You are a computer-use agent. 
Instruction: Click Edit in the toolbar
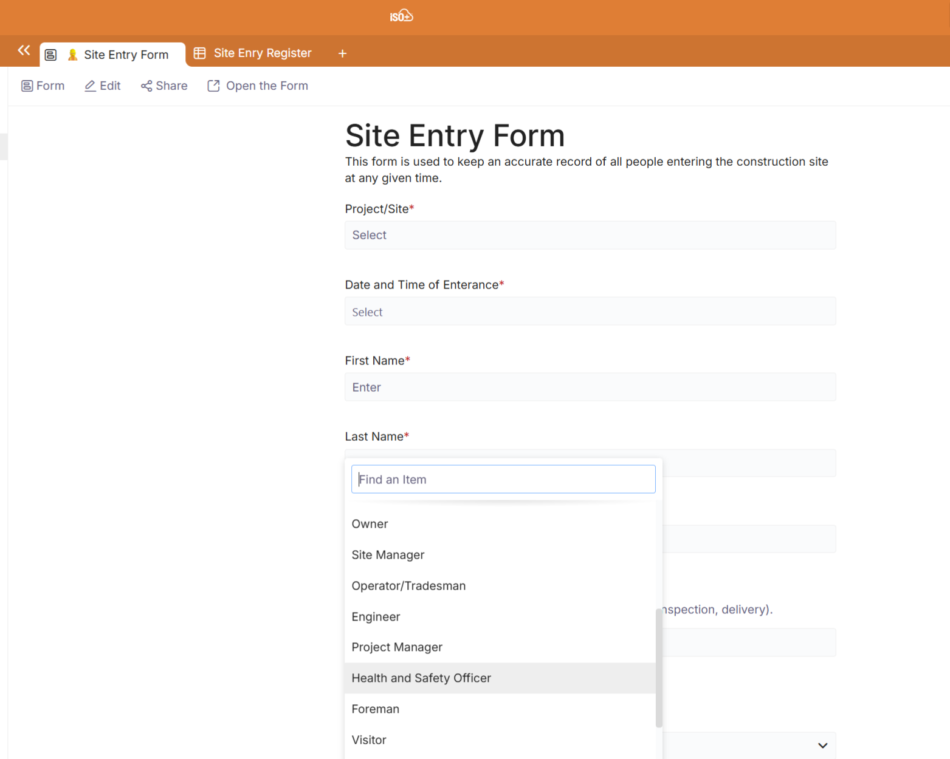[x=102, y=86]
